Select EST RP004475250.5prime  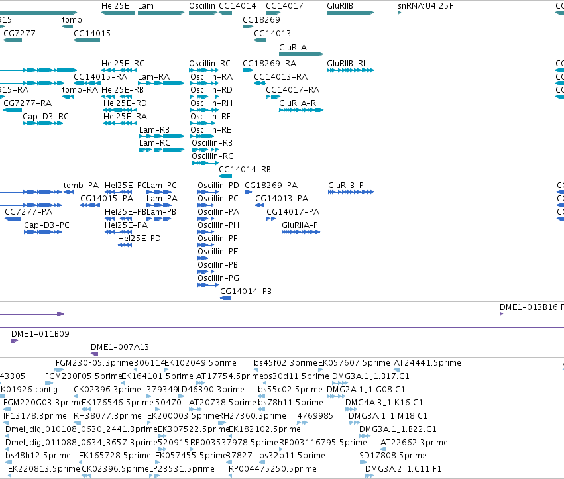coord(230,476)
